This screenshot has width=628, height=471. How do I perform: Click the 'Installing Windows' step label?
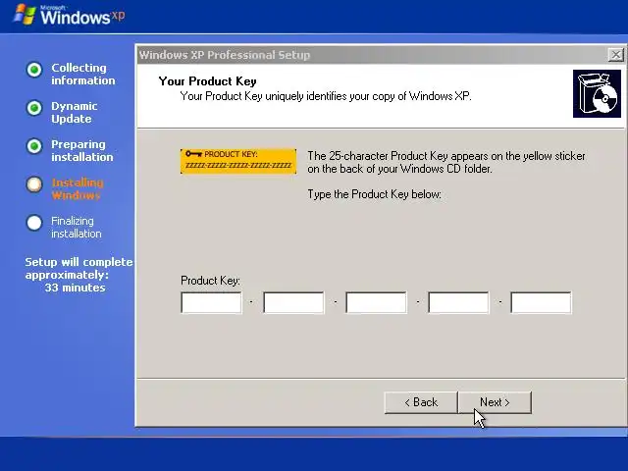pos(78,189)
